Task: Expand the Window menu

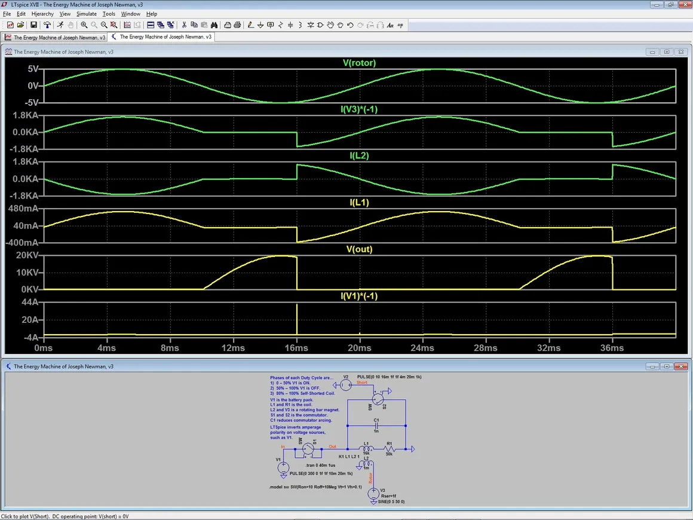Action: (130, 14)
